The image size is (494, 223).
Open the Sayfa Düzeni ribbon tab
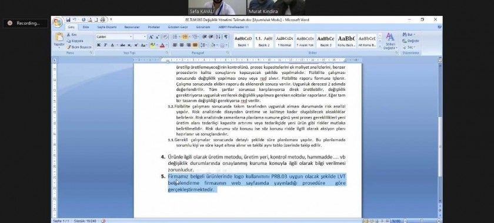click(x=106, y=28)
